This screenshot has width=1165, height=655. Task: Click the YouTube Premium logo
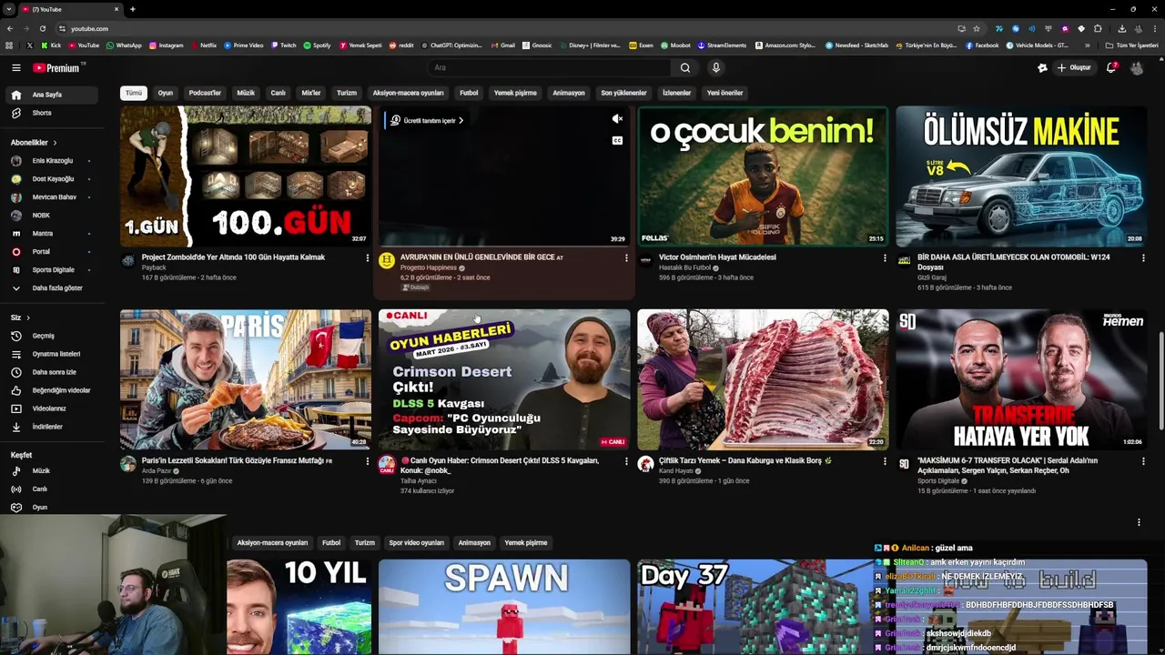pos(58,67)
